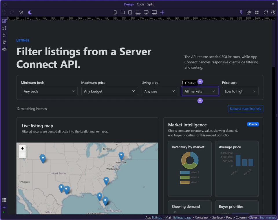The width and height of the screenshot is (278, 220).
Task: Zoom out on the Leaflet map
Action: (x=22, y=155)
